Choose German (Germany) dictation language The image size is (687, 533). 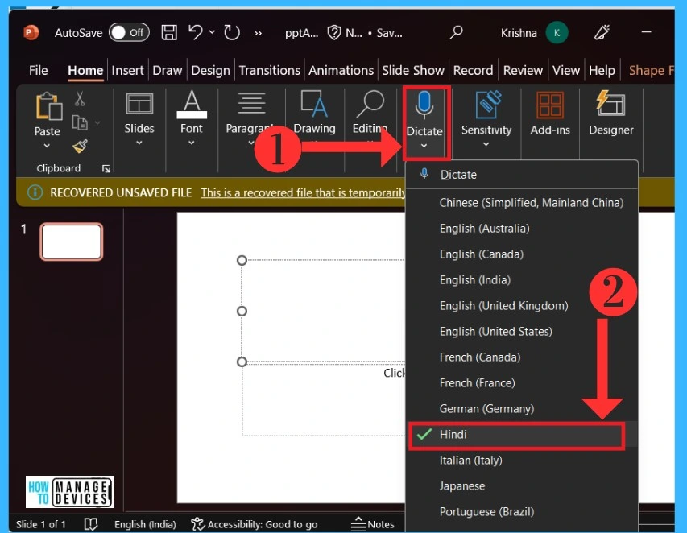(521, 409)
